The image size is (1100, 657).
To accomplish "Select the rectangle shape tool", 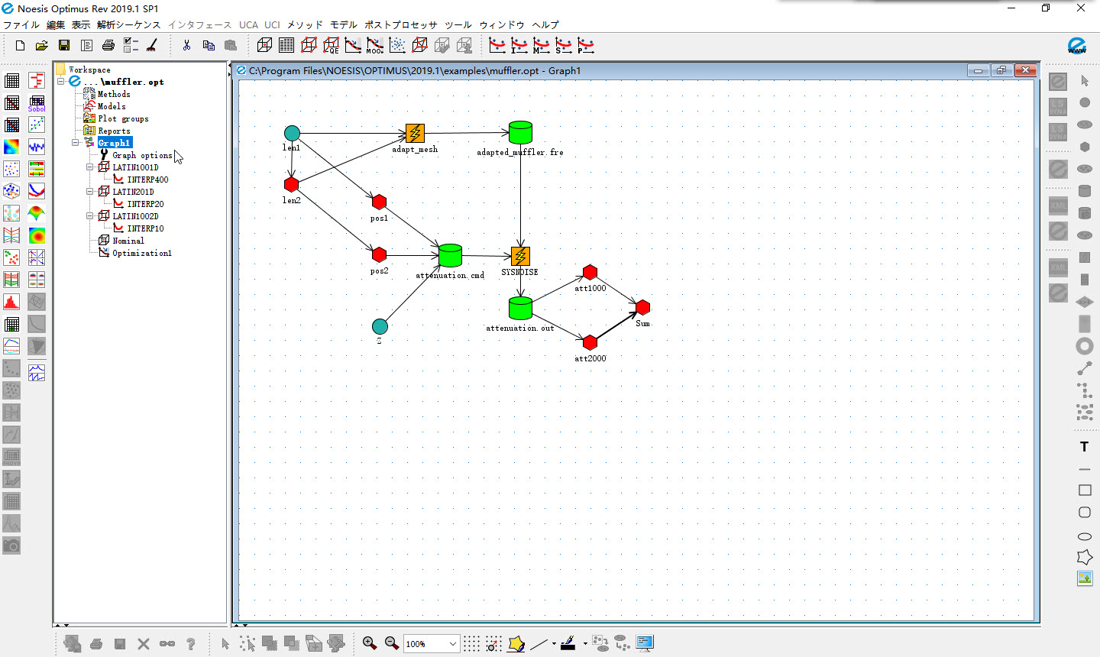I will coord(1084,490).
